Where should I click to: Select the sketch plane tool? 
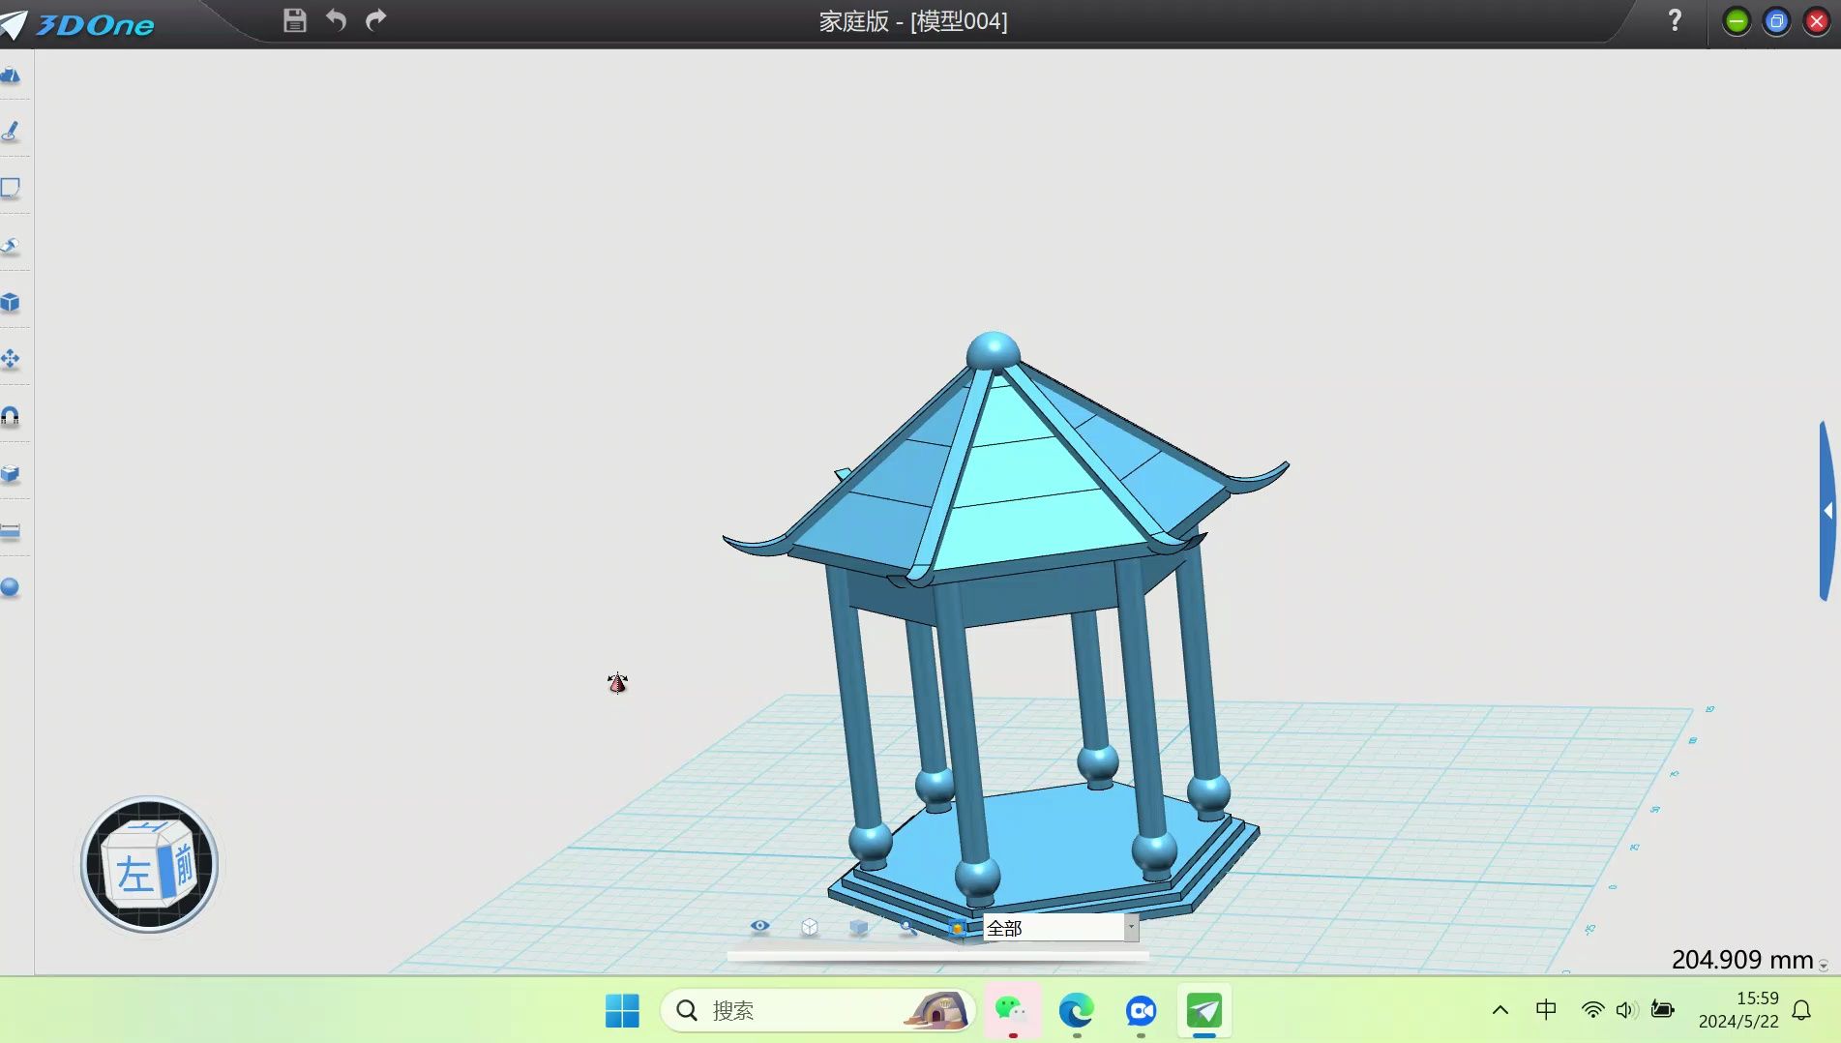12,188
